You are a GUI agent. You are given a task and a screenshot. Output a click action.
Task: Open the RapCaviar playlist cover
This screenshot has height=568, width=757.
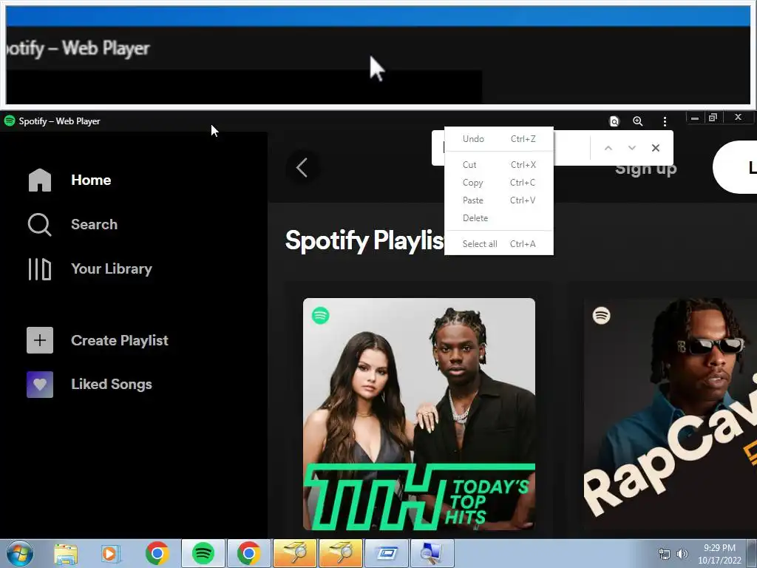click(x=670, y=414)
